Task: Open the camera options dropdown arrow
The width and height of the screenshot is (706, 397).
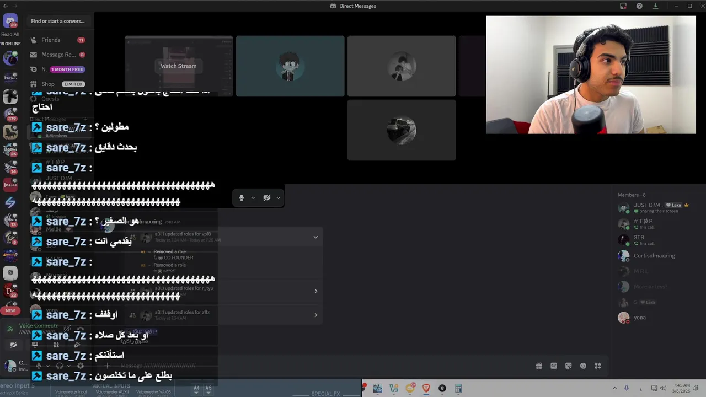Action: [278, 197]
